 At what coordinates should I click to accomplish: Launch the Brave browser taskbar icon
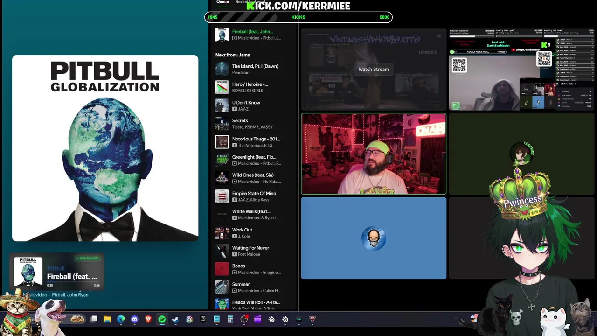pyautogui.click(x=148, y=319)
